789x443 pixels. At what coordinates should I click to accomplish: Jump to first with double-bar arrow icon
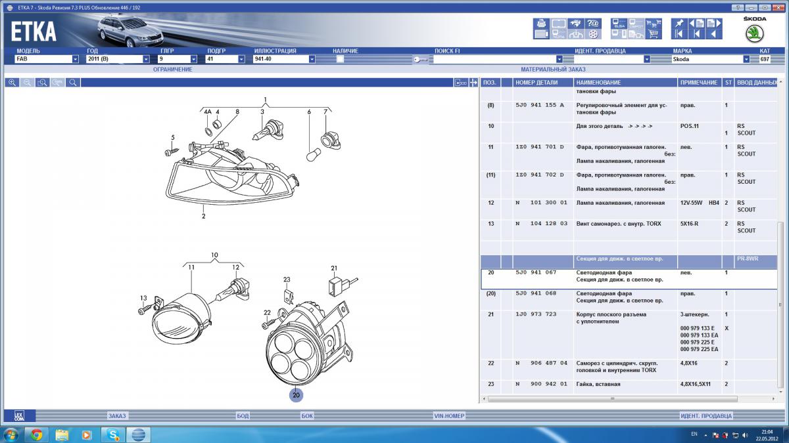coord(679,34)
